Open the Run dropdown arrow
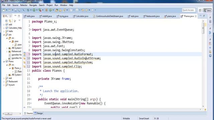The image size is (214, 120). 37,10
